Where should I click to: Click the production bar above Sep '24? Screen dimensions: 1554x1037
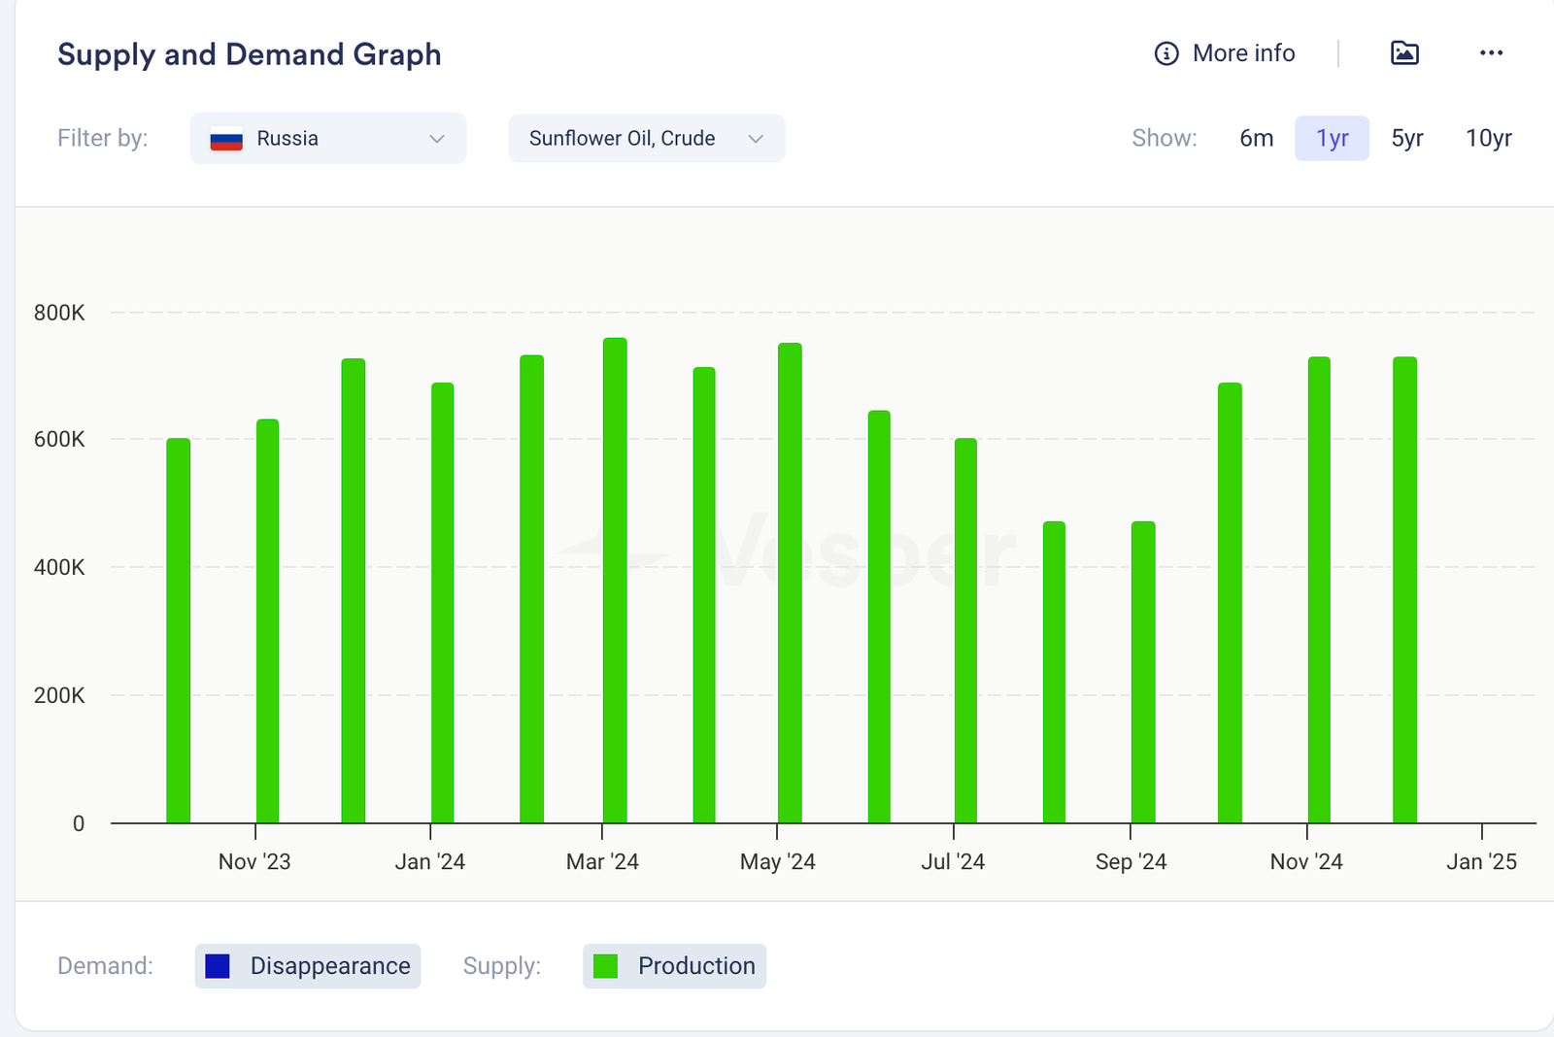click(x=1143, y=672)
